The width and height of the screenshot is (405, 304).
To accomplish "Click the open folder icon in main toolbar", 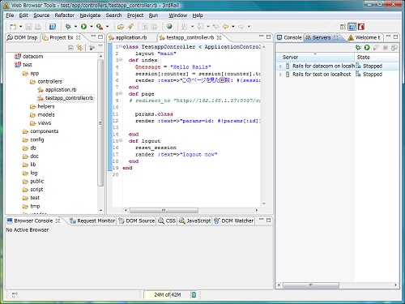I will (121, 27).
